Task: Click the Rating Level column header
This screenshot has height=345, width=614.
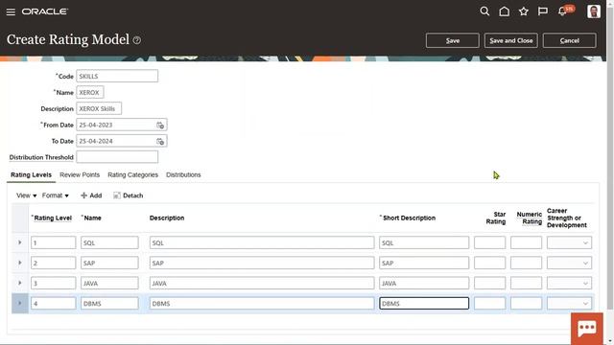Action: pyautogui.click(x=53, y=218)
